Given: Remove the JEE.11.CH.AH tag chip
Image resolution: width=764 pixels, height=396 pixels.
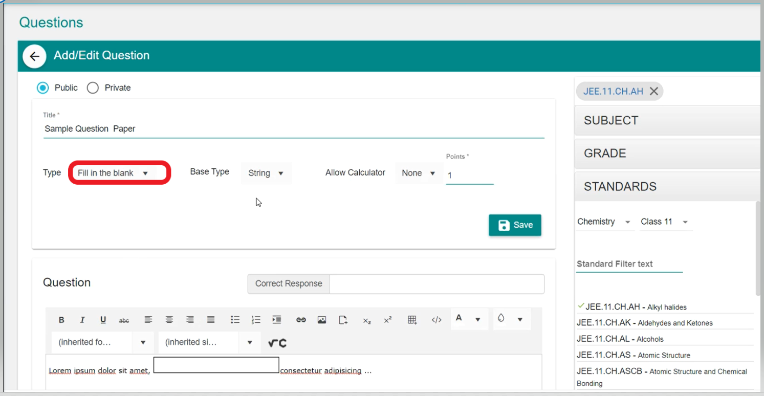Looking at the screenshot, I should 653,92.
